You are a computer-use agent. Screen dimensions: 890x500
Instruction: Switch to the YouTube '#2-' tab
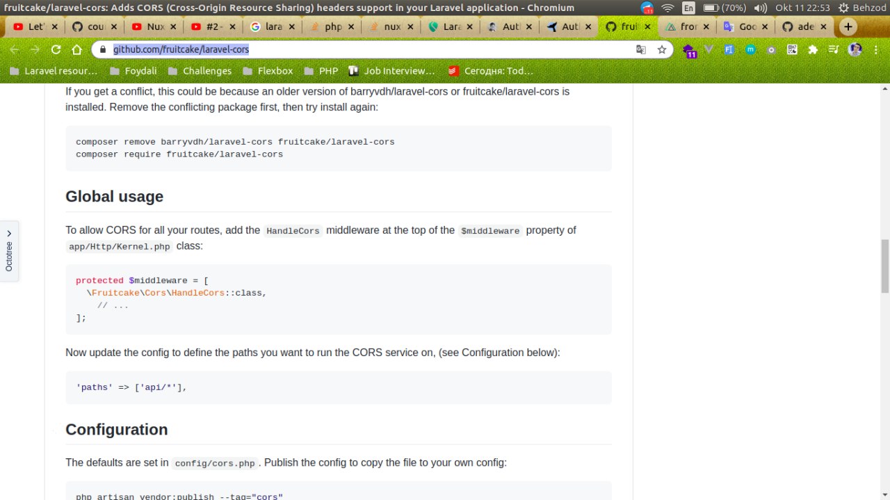tap(213, 27)
